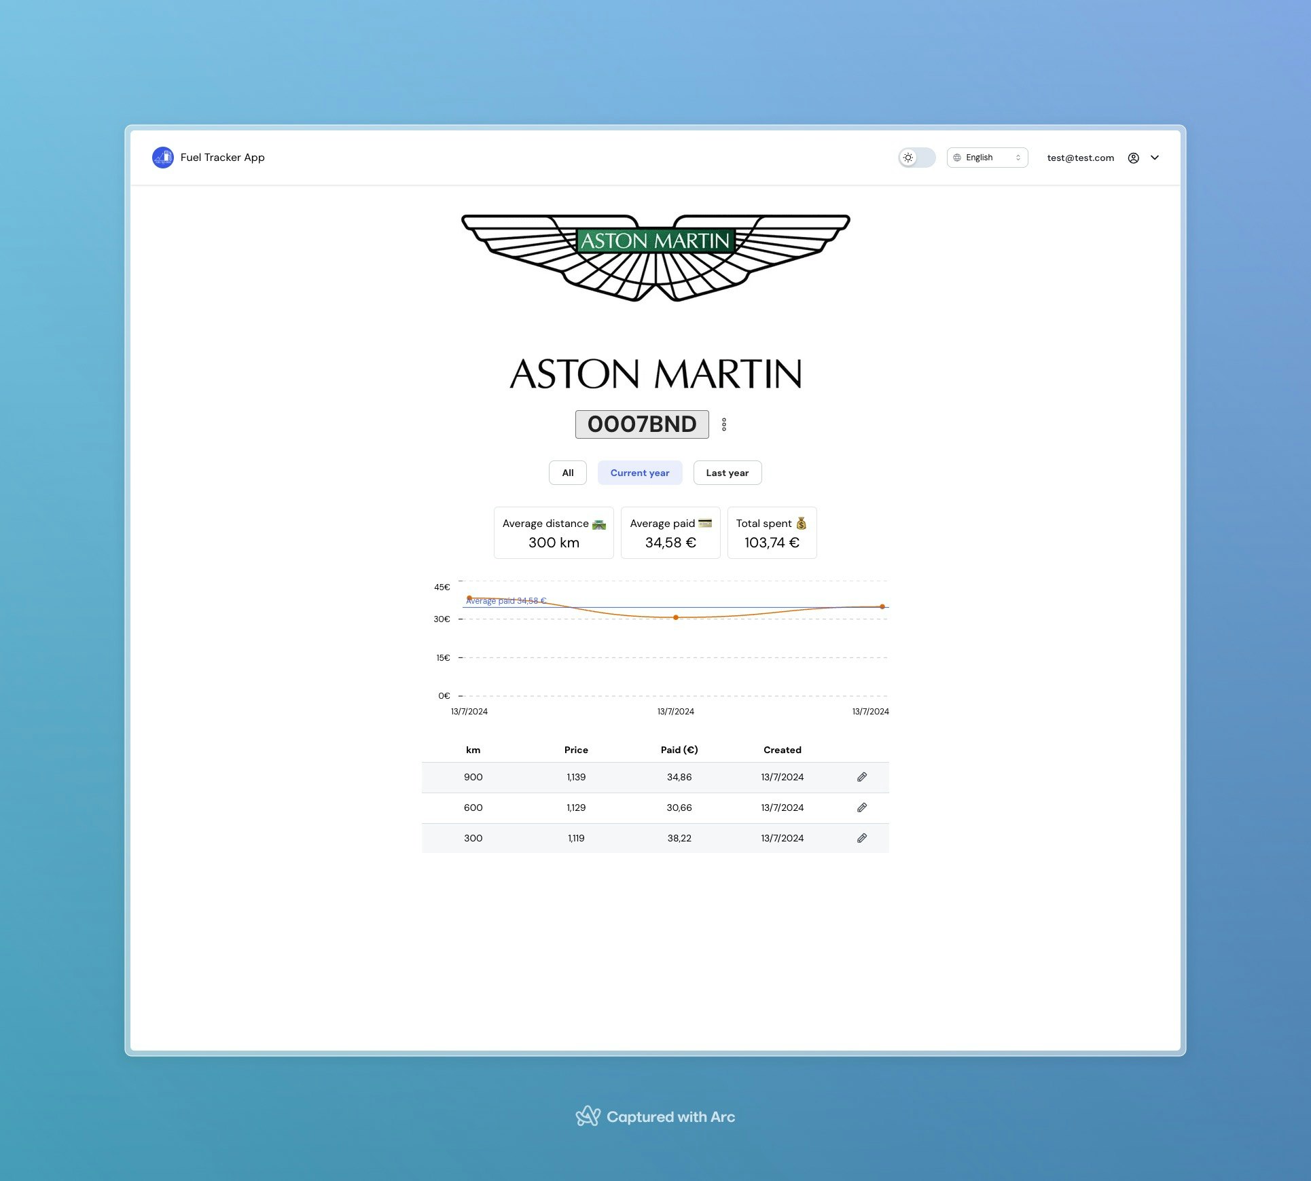
Task: Click the 0007BND license plate badge
Action: 642,424
